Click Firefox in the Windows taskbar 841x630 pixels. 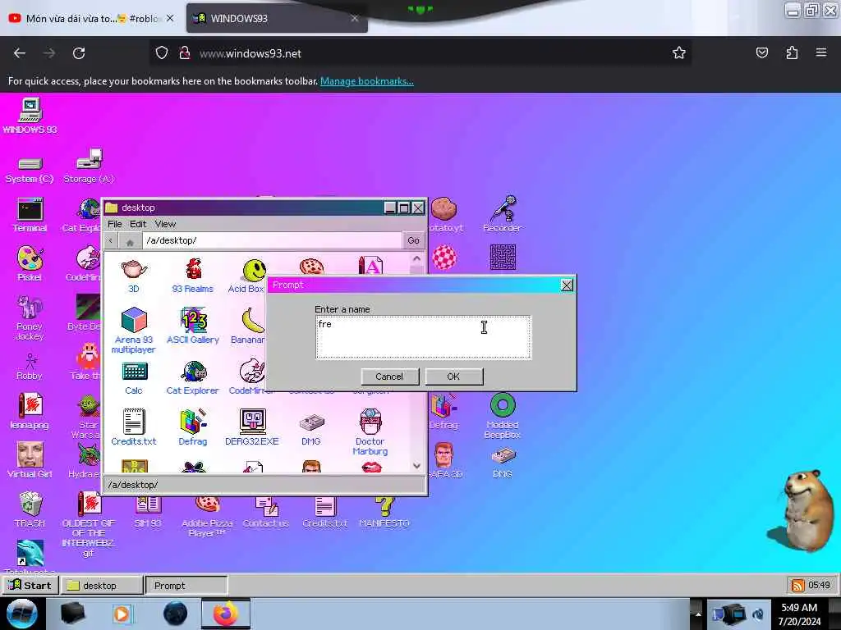tap(226, 614)
